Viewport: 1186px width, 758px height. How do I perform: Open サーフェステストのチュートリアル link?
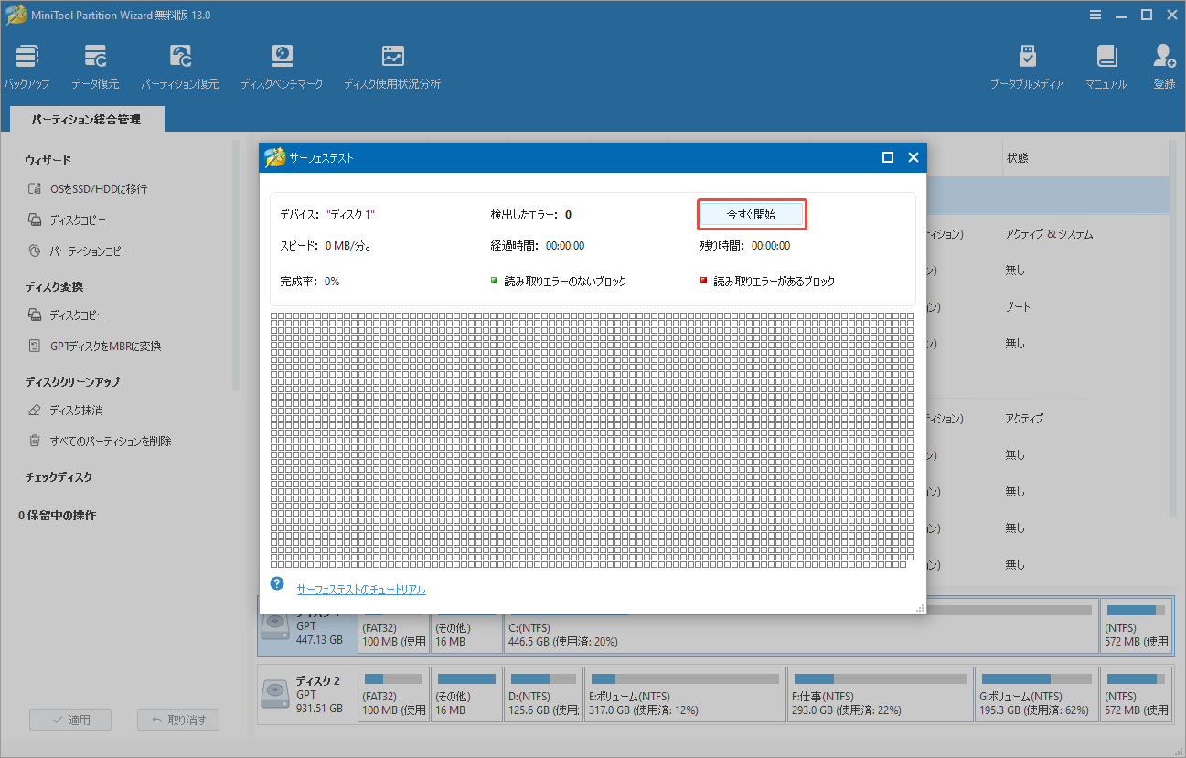[x=360, y=589]
